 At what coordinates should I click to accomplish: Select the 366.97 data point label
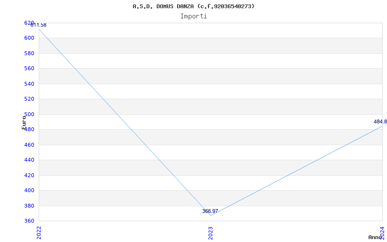tap(210, 211)
